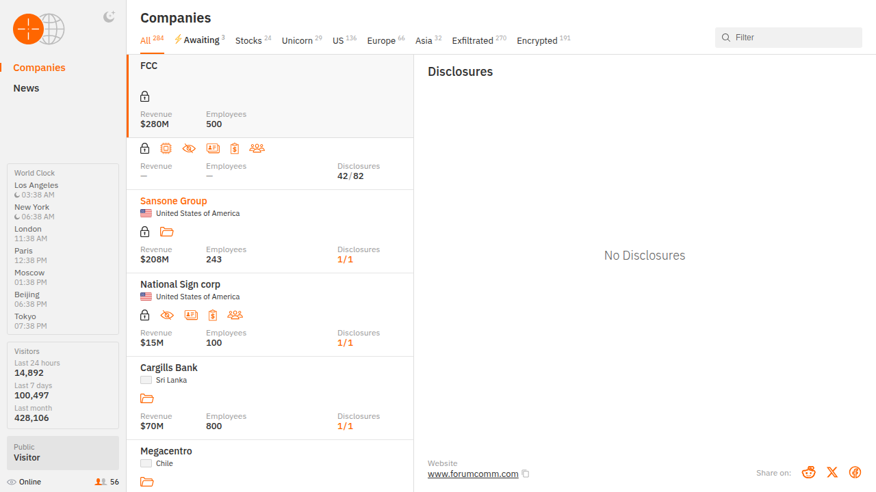Click the 14,892 last 24 hours visitors value
This screenshot has height=492, width=876.
29,373
